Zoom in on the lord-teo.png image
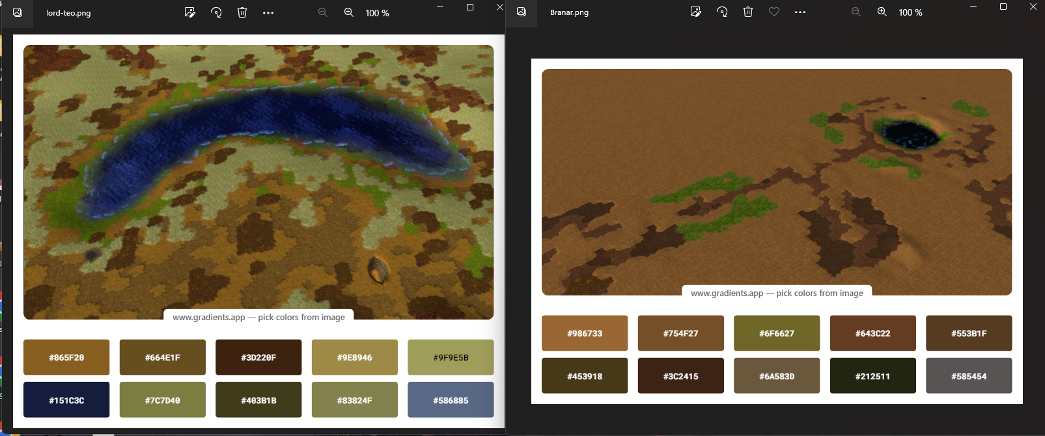The image size is (1045, 436). (x=349, y=12)
